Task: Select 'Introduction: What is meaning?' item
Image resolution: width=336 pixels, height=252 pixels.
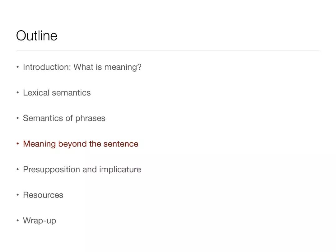Action: pos(82,67)
